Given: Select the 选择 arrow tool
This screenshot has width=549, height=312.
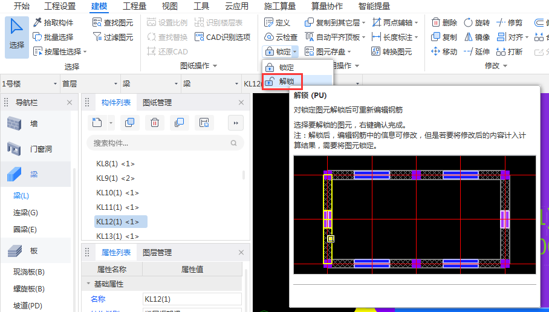Looking at the screenshot, I should click(x=16, y=37).
